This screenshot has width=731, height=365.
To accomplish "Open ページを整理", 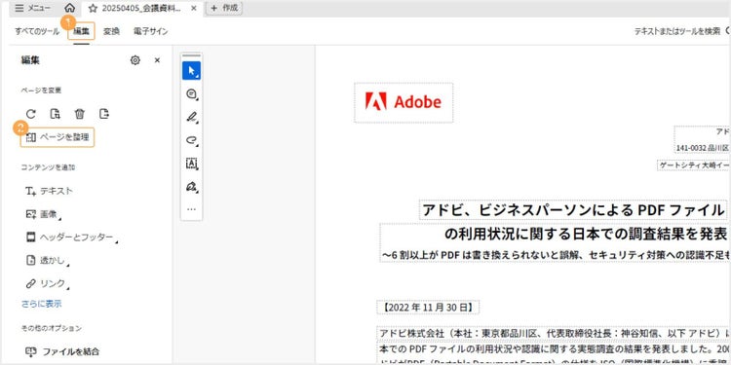I will [x=58, y=137].
